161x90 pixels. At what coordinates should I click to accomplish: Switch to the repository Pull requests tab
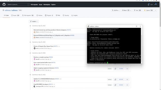pos(28,15)
